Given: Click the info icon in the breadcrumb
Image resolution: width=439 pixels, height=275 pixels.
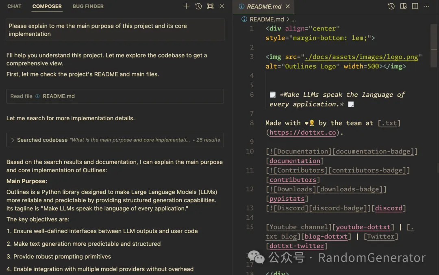Looking at the screenshot, I should tap(244, 19).
